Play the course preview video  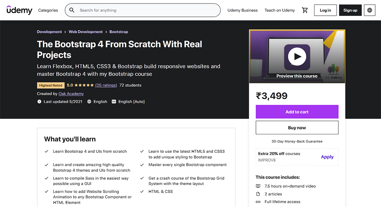(x=297, y=56)
